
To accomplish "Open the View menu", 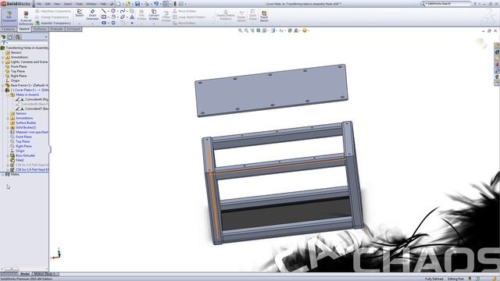I will tap(57, 4).
